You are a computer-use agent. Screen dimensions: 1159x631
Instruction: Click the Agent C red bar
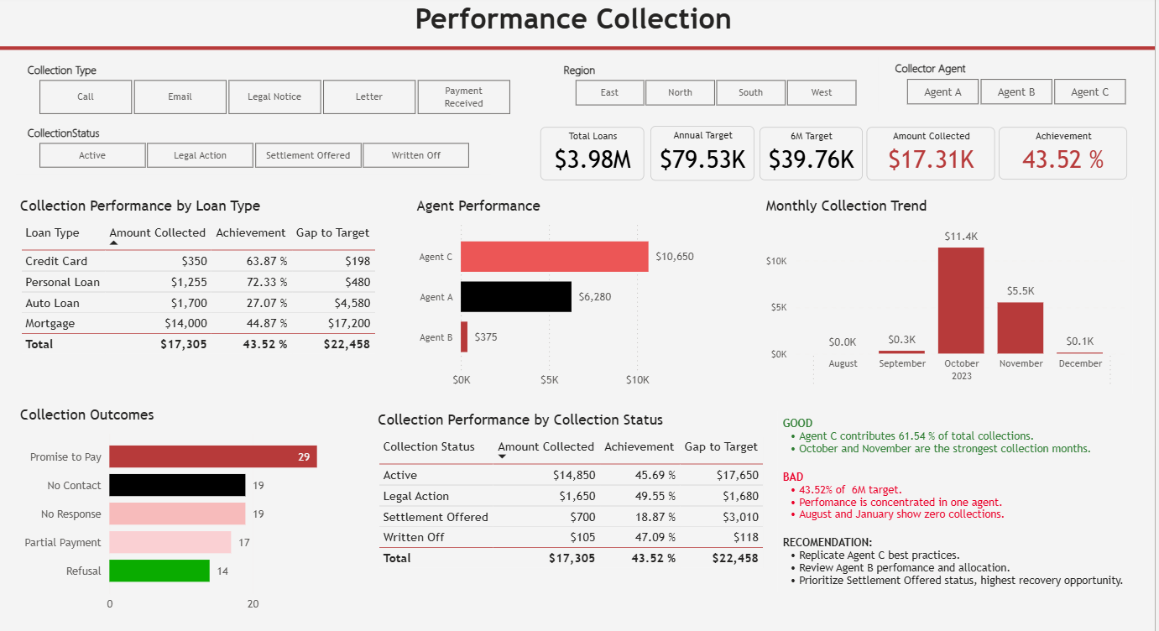[x=554, y=257]
